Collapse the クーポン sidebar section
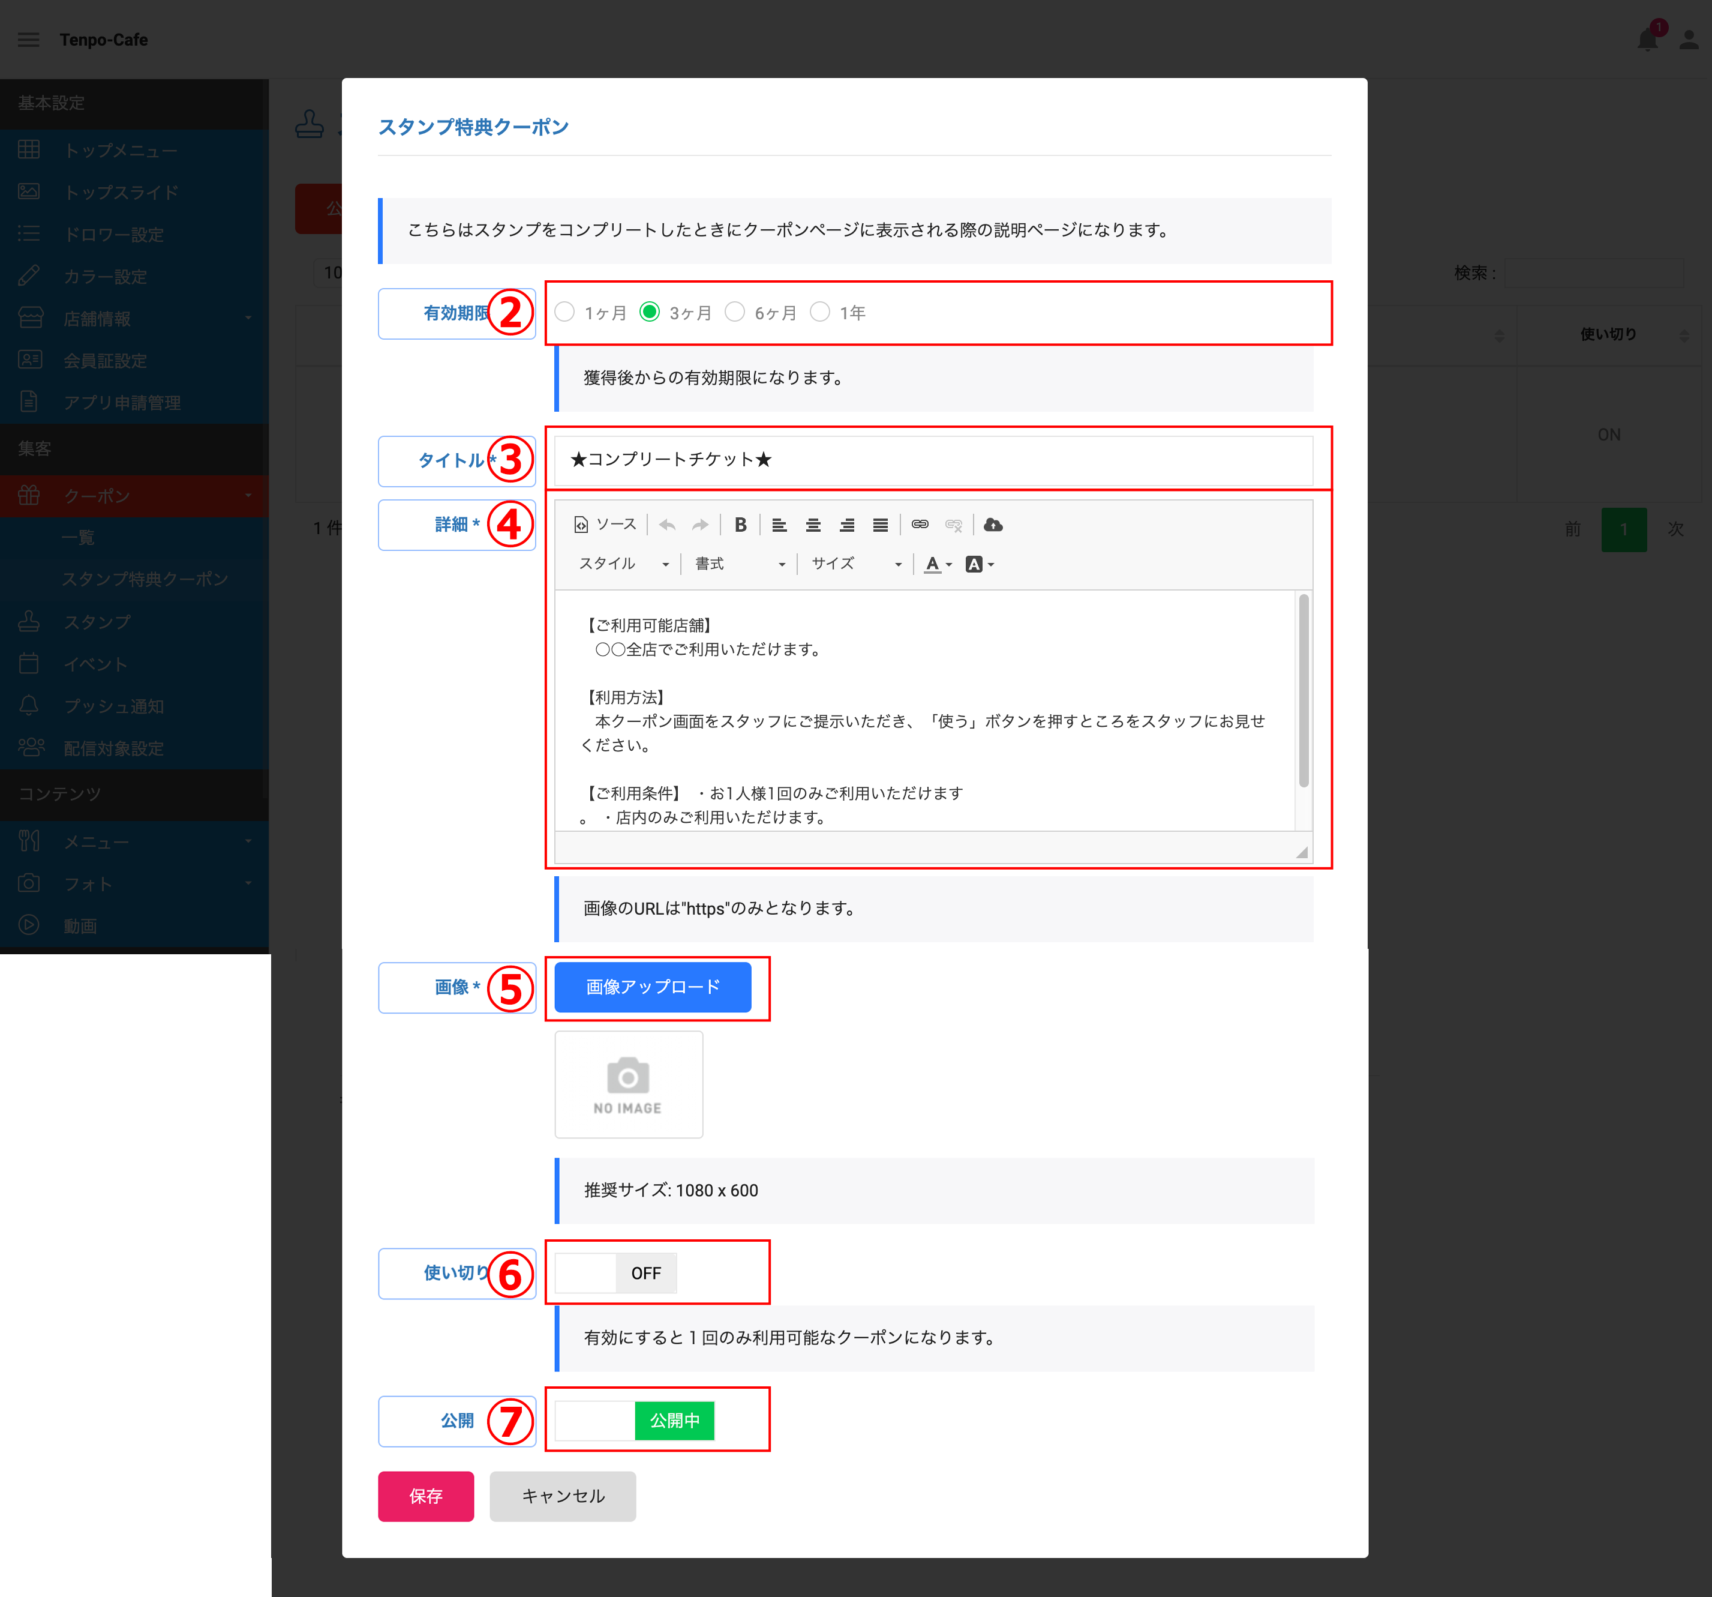This screenshot has width=1712, height=1597. 134,496
